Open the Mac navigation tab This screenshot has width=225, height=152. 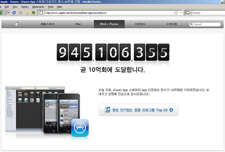pos(78,24)
